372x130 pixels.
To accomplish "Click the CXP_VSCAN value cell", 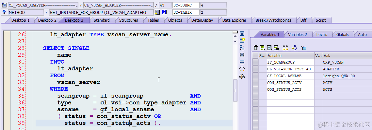I will [x=347, y=63].
